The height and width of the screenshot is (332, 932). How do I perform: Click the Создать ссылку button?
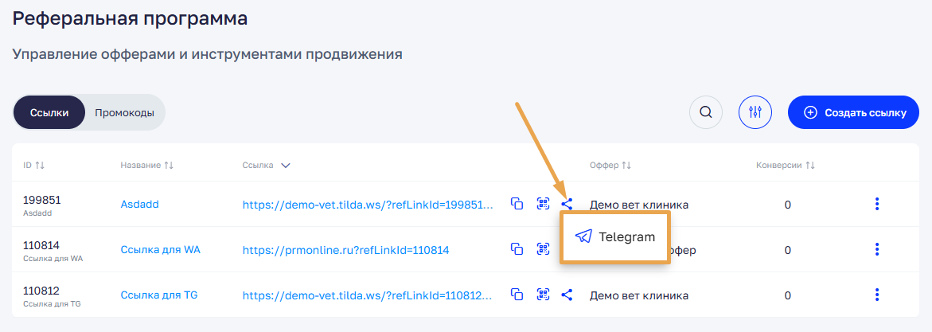point(855,112)
